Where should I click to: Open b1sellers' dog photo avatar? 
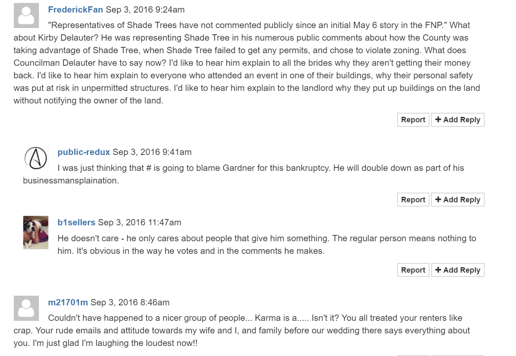click(36, 232)
